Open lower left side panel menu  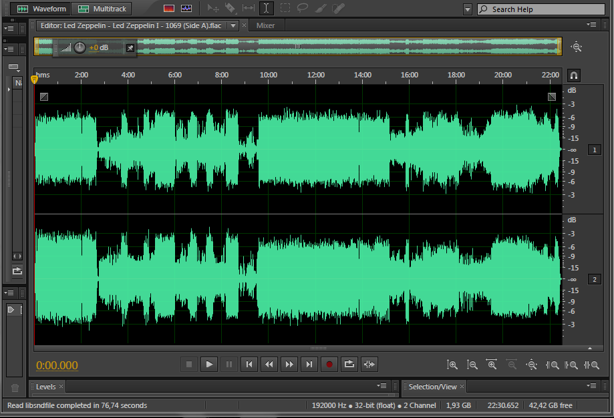(9, 292)
